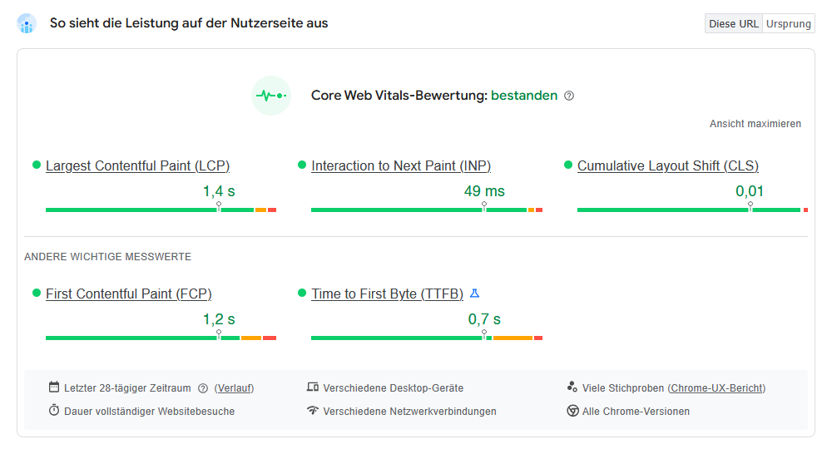Click the desktop devices icon
This screenshot has width=832, height=454.
coord(313,387)
